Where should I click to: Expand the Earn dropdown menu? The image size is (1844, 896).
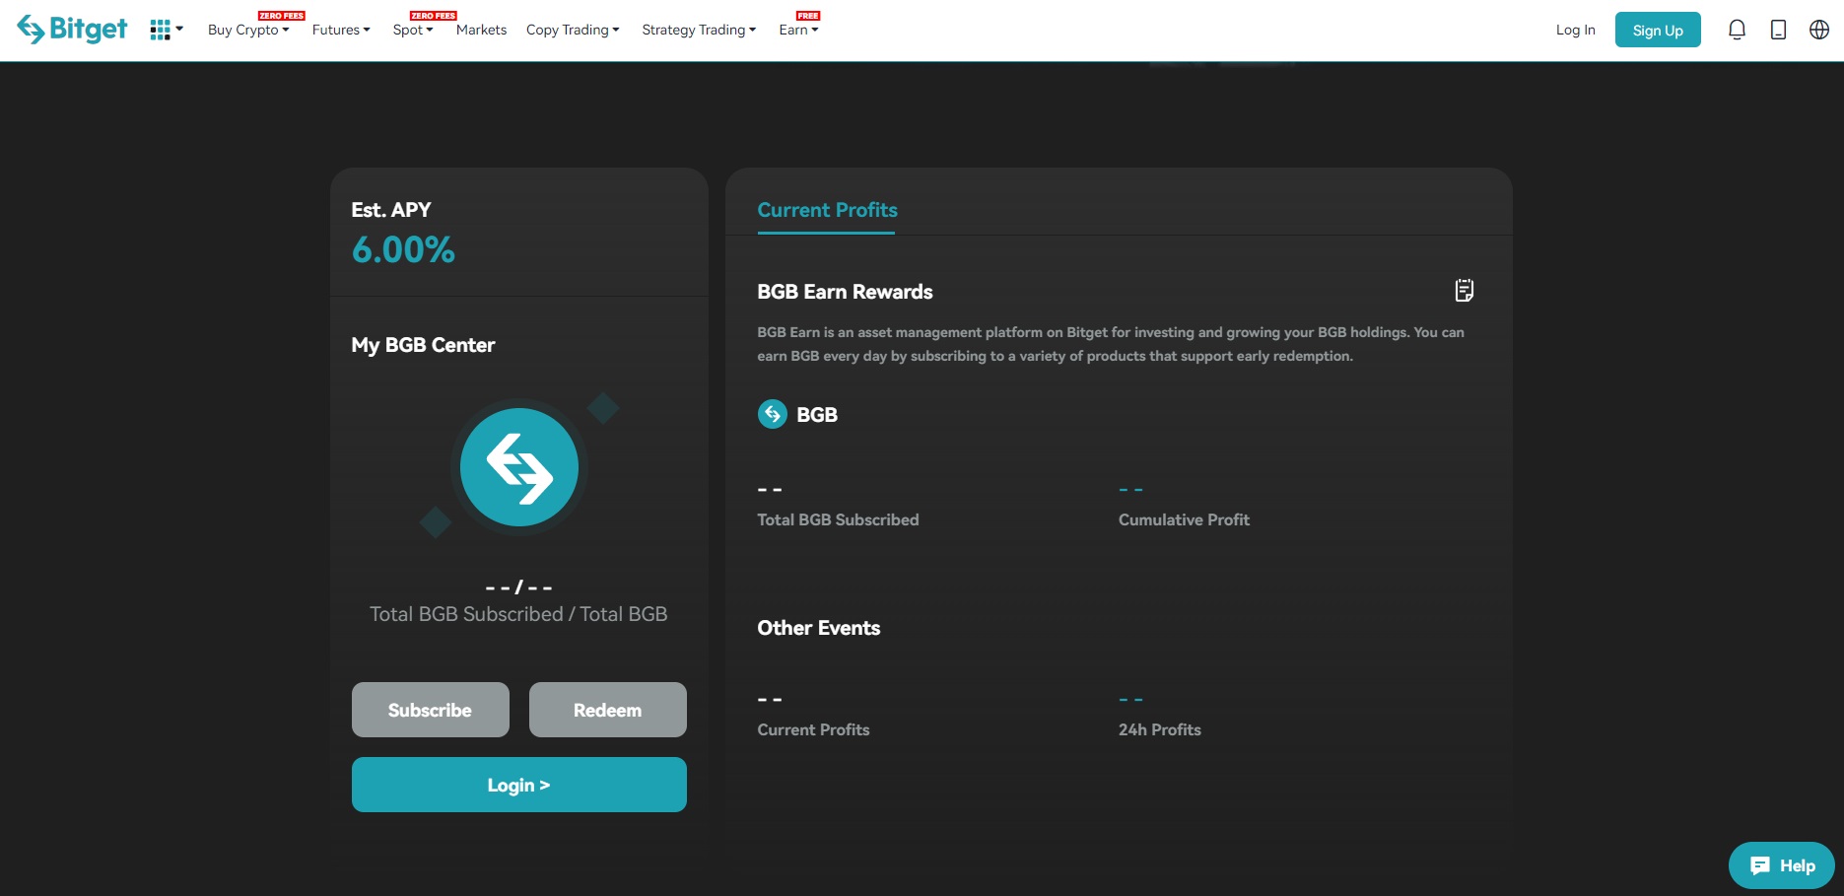tap(798, 30)
